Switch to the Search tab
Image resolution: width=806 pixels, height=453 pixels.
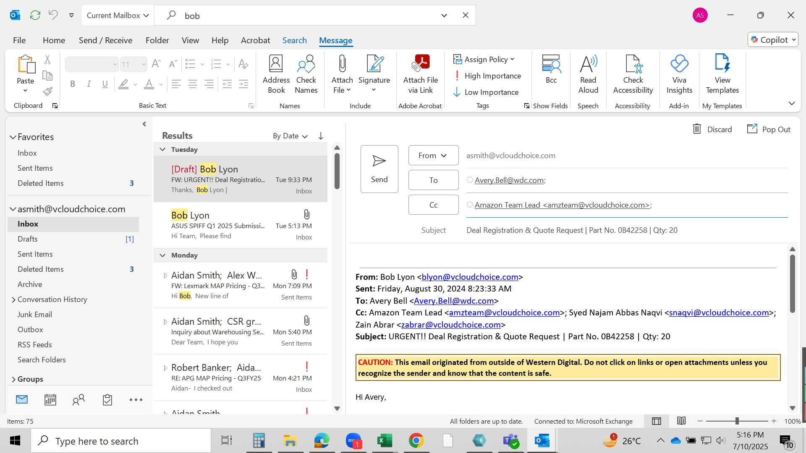pyautogui.click(x=294, y=40)
